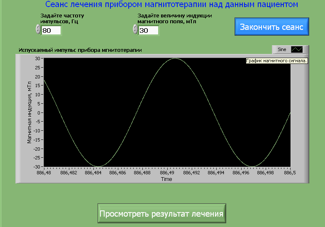Click the y-axis maximum value 30
This screenshot has width=325, height=227.
[x=37, y=59]
